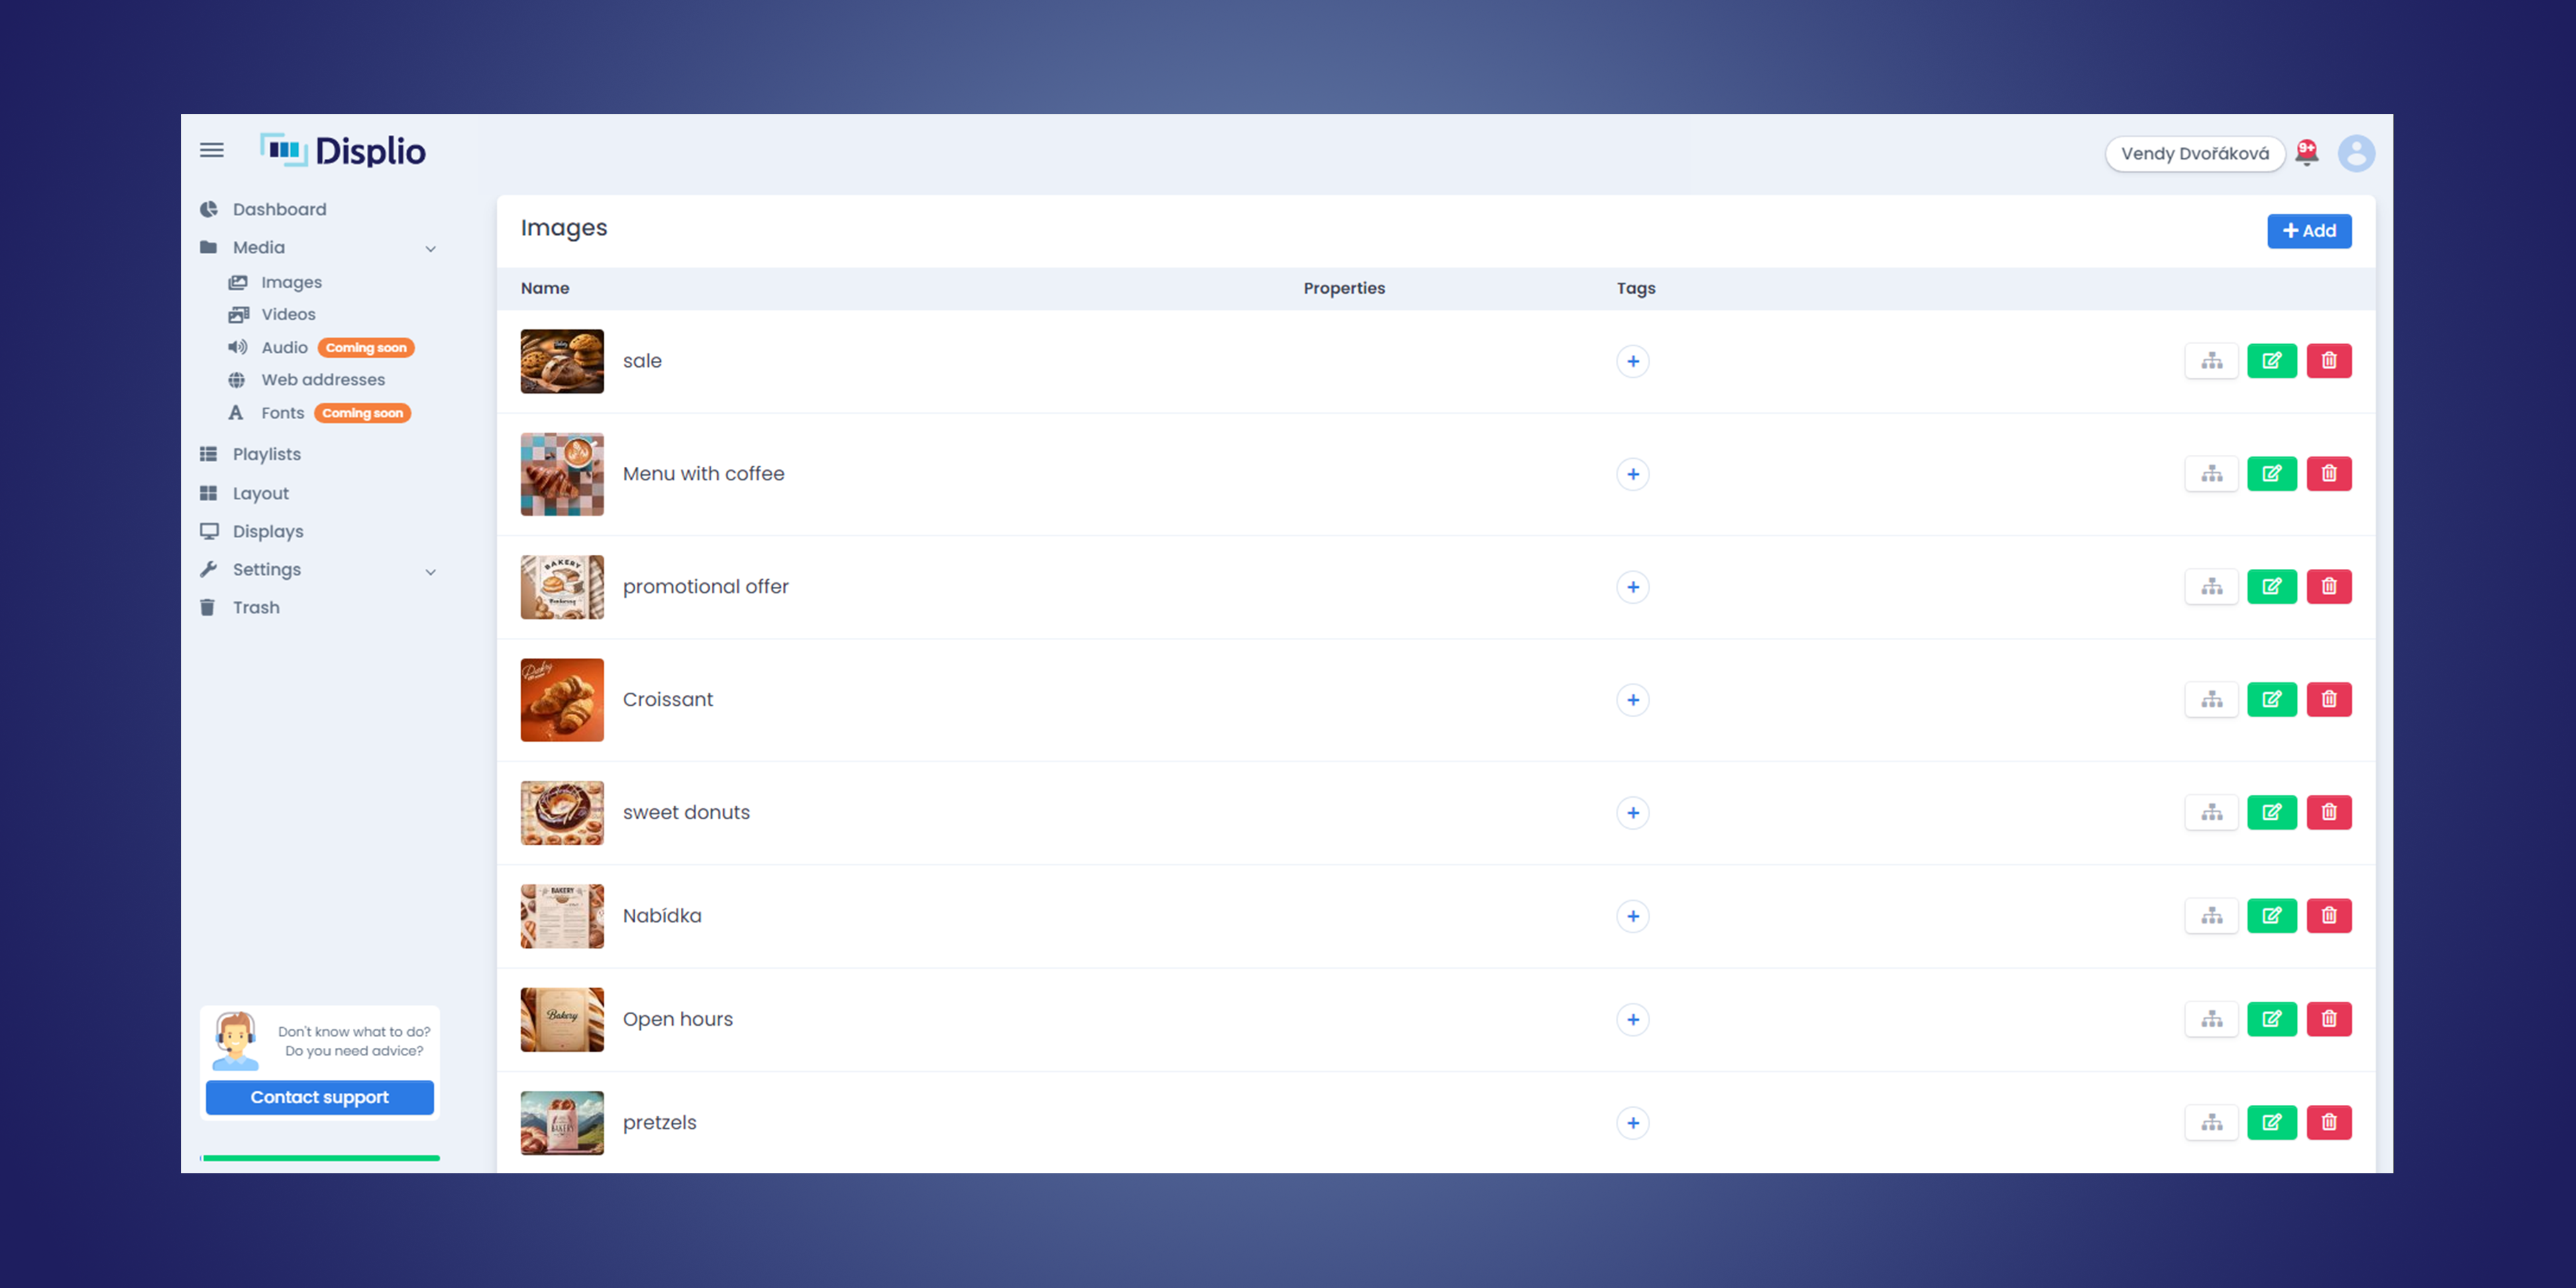Collapse the Media menu chevron

tap(431, 249)
